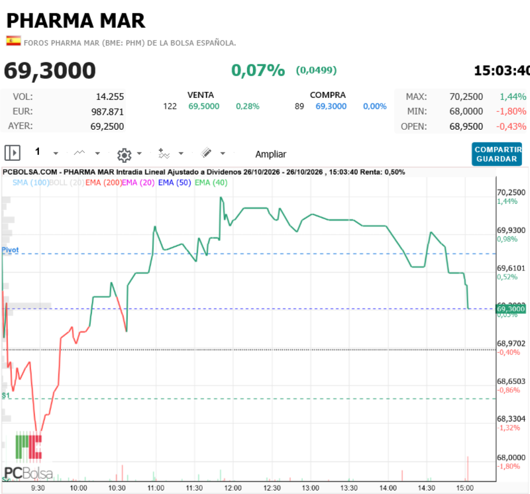The image size is (530, 494).
Task: Click the EUR value 987.871
Action: coord(107,112)
